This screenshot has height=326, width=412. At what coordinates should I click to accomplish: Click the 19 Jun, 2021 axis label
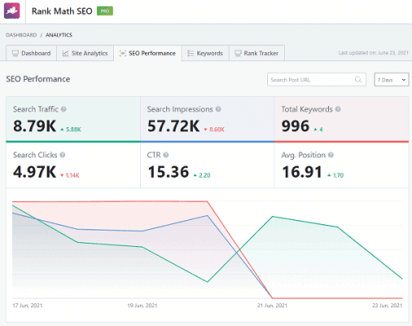click(x=142, y=306)
